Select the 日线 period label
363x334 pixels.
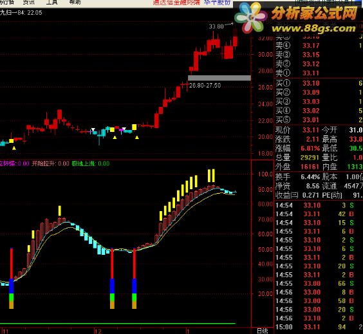click(x=263, y=331)
